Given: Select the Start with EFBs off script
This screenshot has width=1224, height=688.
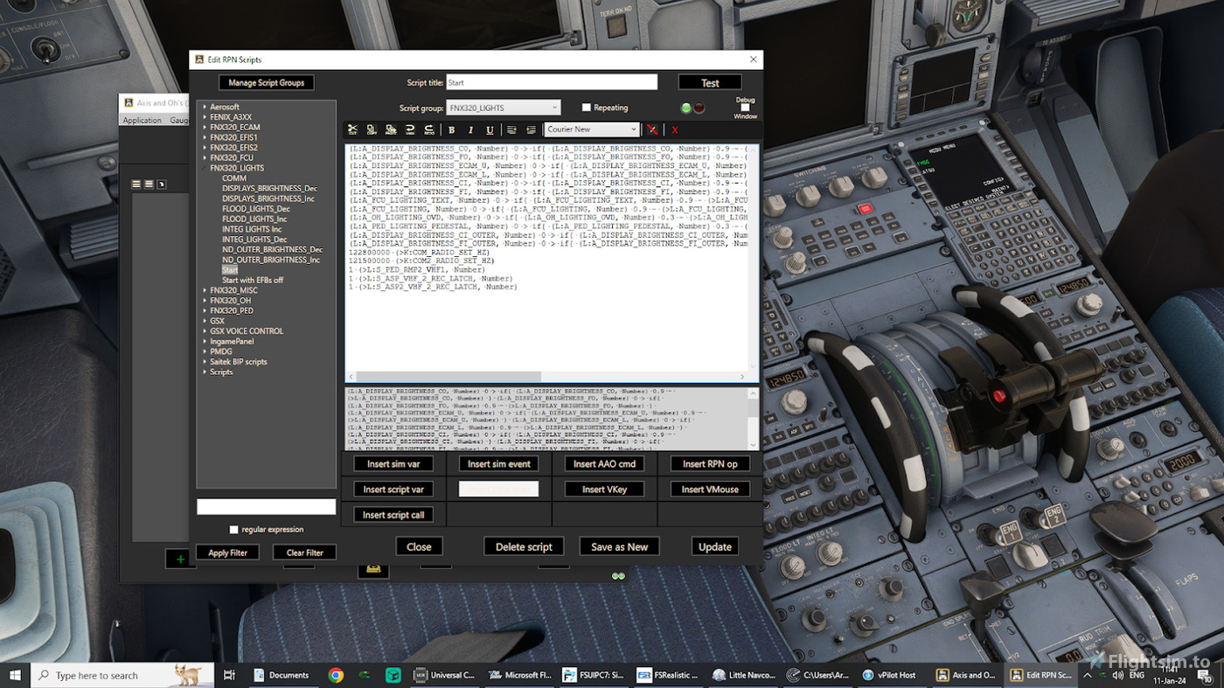Looking at the screenshot, I should pos(254,280).
